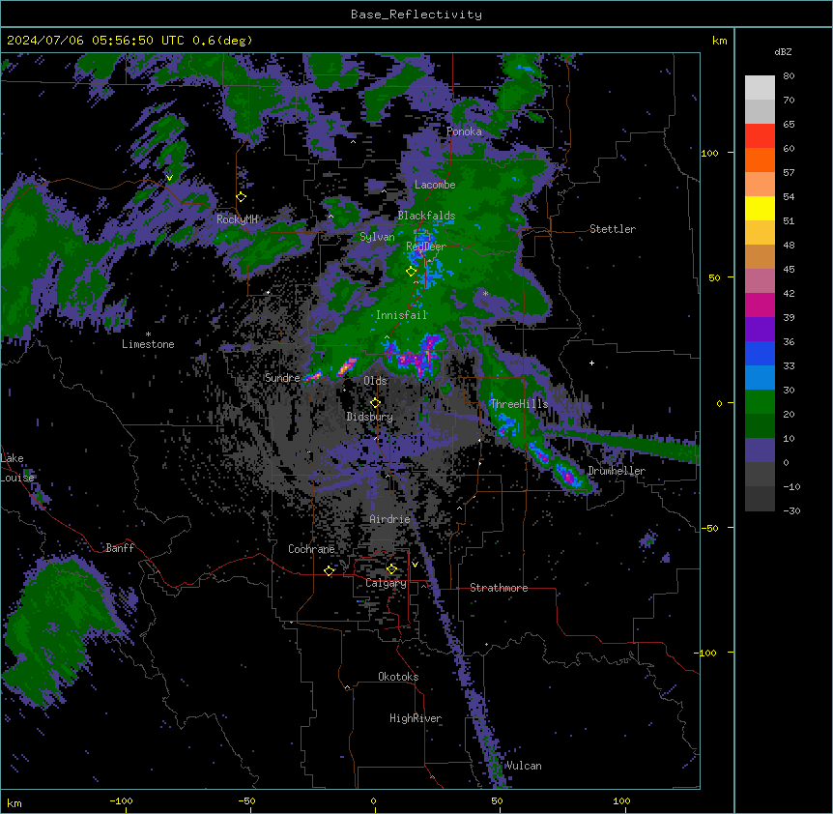Viewport: 833px width, 814px height.
Task: Click the yellow diamond marker above RockyMH
Action: (242, 197)
